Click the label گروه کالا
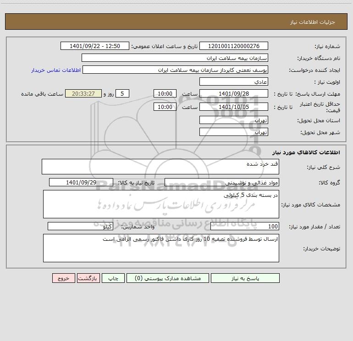353x341 pixels. tap(329, 183)
